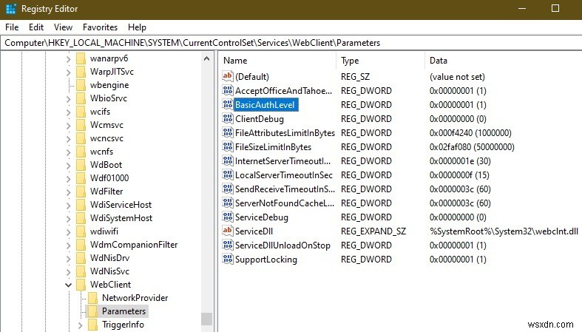Image resolution: width=582 pixels, height=332 pixels.
Task: Expand the WarpJITSvc key
Action: [x=68, y=72]
